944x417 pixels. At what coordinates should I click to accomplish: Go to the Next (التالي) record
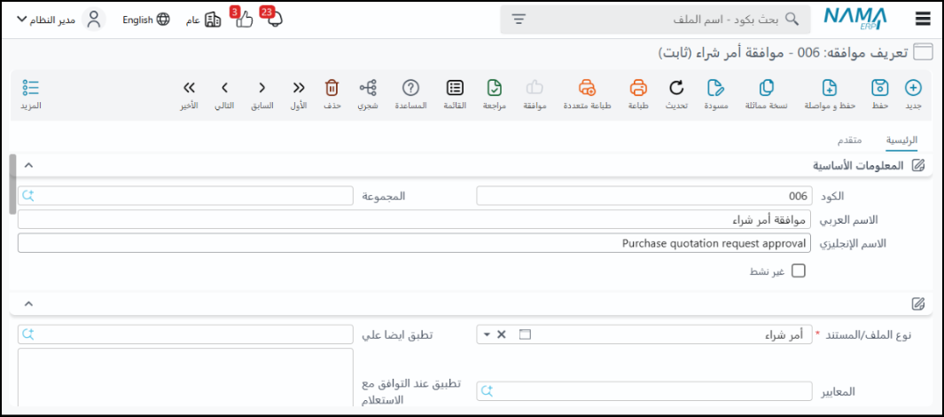pos(225,88)
